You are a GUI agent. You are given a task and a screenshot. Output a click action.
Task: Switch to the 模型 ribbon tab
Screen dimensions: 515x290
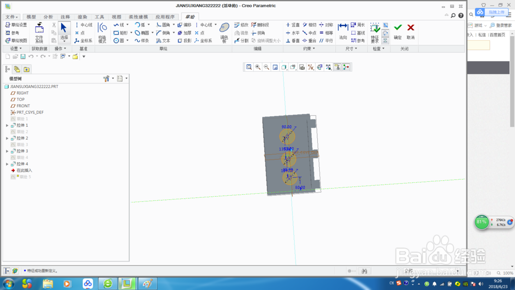coord(31,17)
